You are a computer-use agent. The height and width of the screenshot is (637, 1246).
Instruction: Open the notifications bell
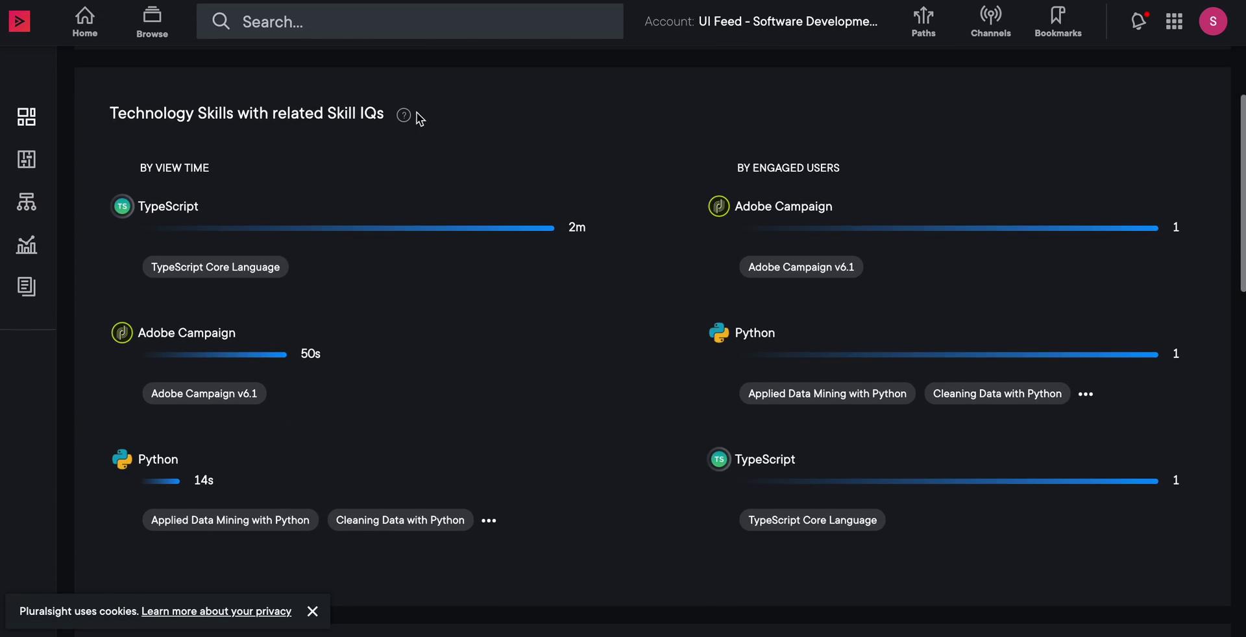pos(1139,21)
